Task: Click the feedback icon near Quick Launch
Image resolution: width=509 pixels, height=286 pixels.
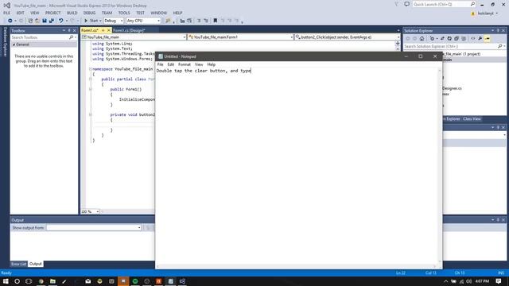Action: click(406, 4)
